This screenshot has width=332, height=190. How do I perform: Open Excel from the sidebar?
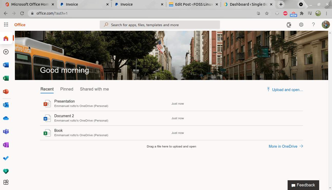[x=6, y=78]
